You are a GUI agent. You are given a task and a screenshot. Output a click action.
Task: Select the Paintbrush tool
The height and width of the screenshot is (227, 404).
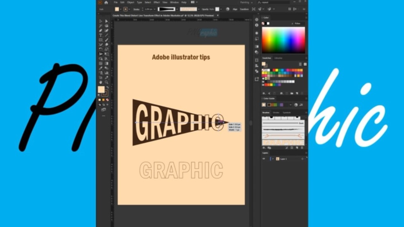[107, 40]
